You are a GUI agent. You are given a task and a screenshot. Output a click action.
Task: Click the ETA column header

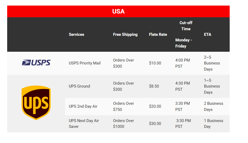(208, 34)
